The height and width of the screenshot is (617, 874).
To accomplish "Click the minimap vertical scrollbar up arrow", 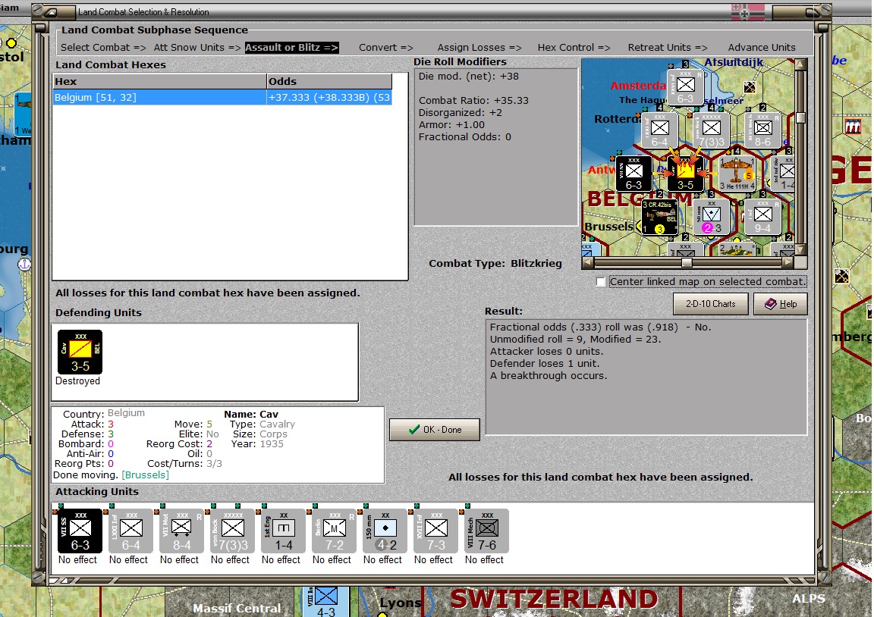I will pos(800,64).
